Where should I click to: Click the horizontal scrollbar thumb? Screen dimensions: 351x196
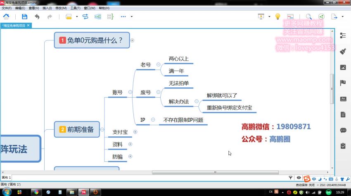[x=215, y=173]
